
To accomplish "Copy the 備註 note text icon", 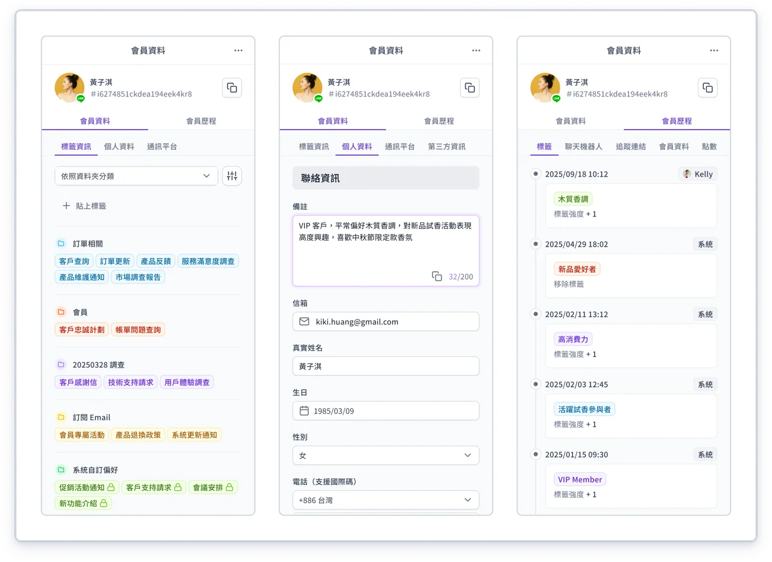I will (437, 276).
